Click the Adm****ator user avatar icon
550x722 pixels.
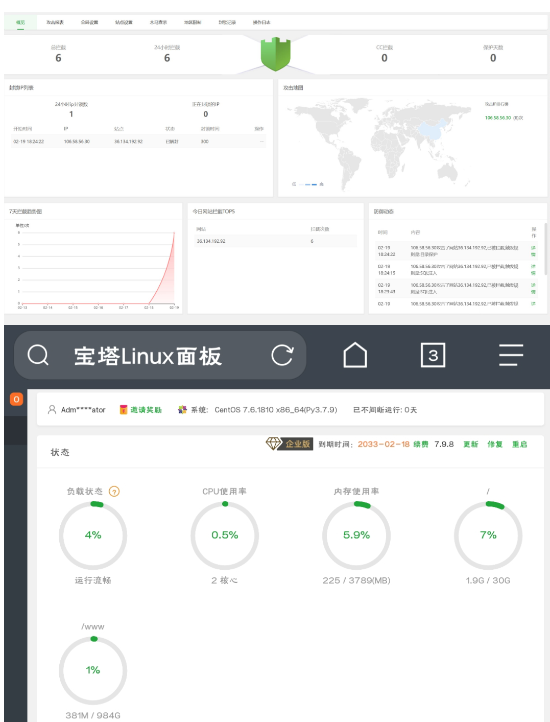[x=52, y=410]
